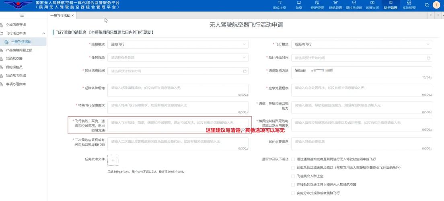Check 运载危险品或者投放物品 option

pos(293,168)
